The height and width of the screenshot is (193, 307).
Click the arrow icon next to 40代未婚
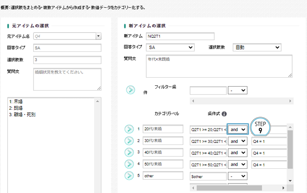click(x=129, y=153)
